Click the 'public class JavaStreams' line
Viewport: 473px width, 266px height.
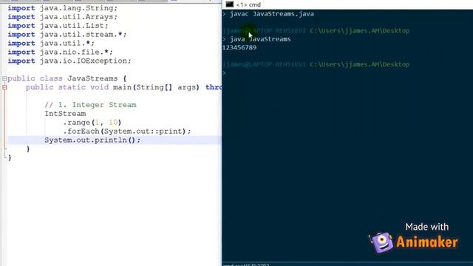(67, 78)
